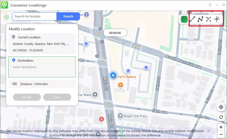
Task: Focus the Search for location field
Action: click(x=34, y=16)
